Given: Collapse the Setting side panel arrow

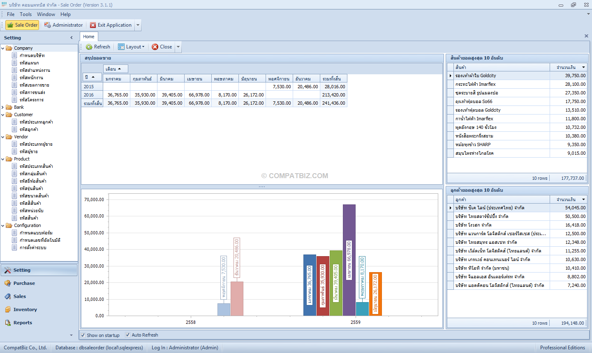Looking at the screenshot, I should pos(72,38).
